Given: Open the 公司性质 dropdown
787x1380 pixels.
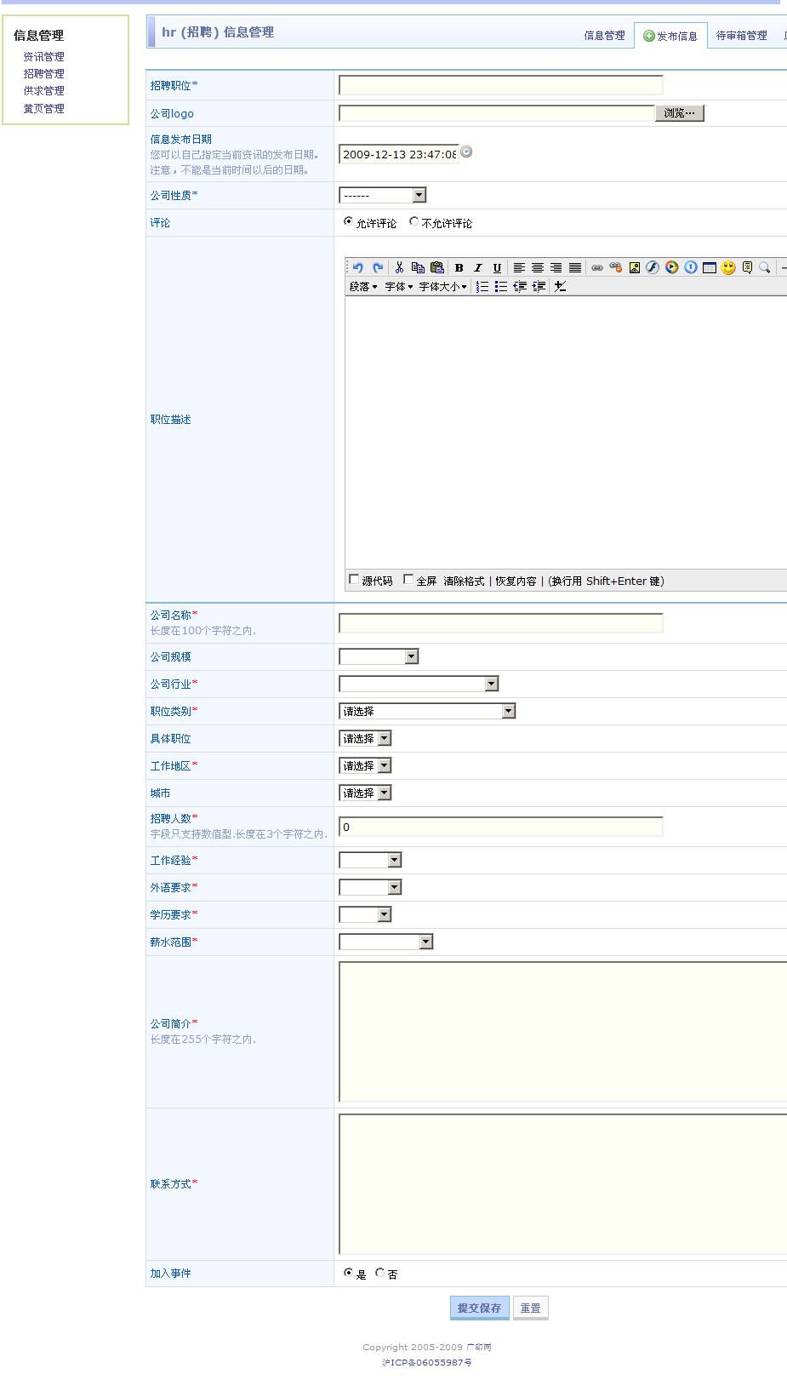Looking at the screenshot, I should [383, 196].
